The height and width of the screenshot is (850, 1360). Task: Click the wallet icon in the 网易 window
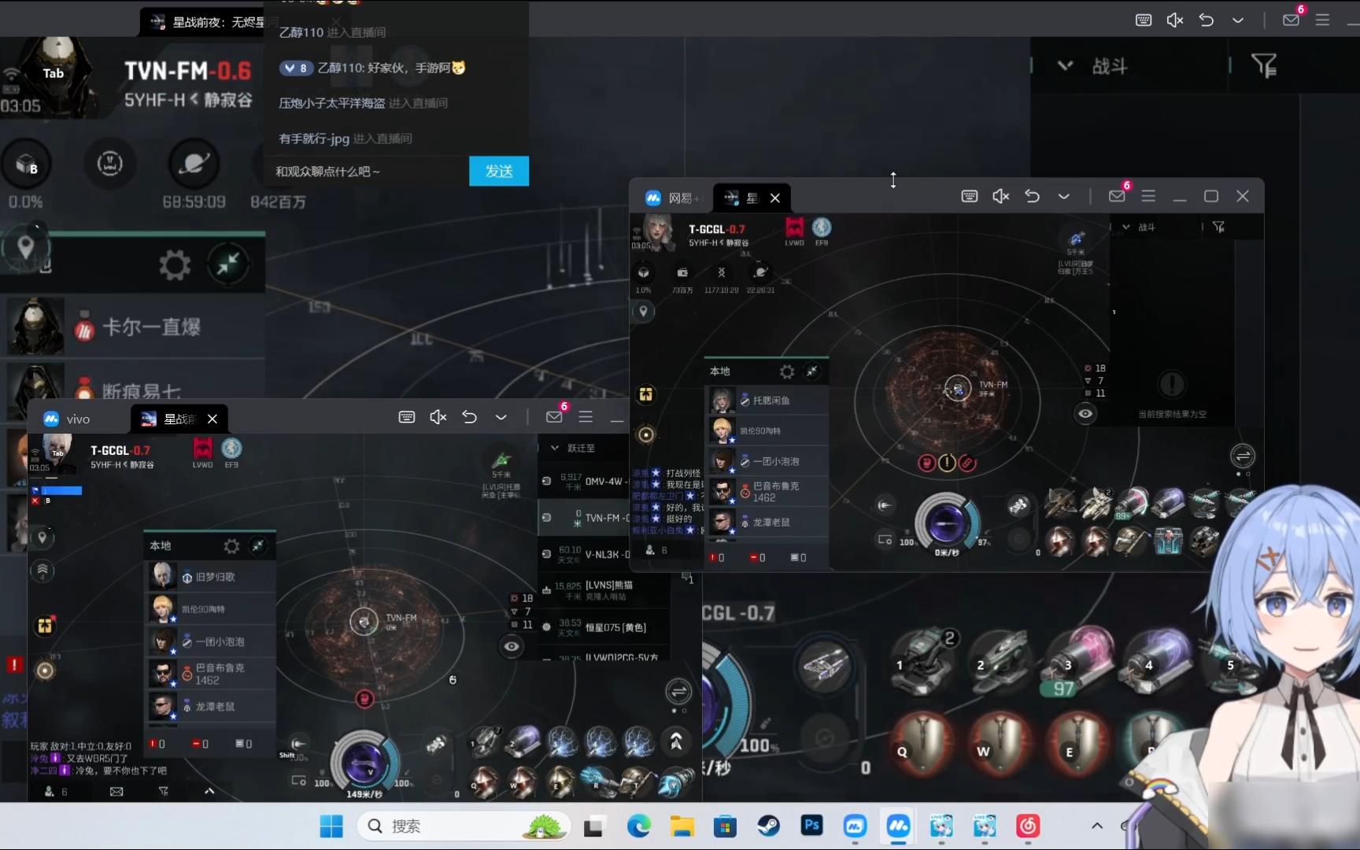(x=682, y=272)
